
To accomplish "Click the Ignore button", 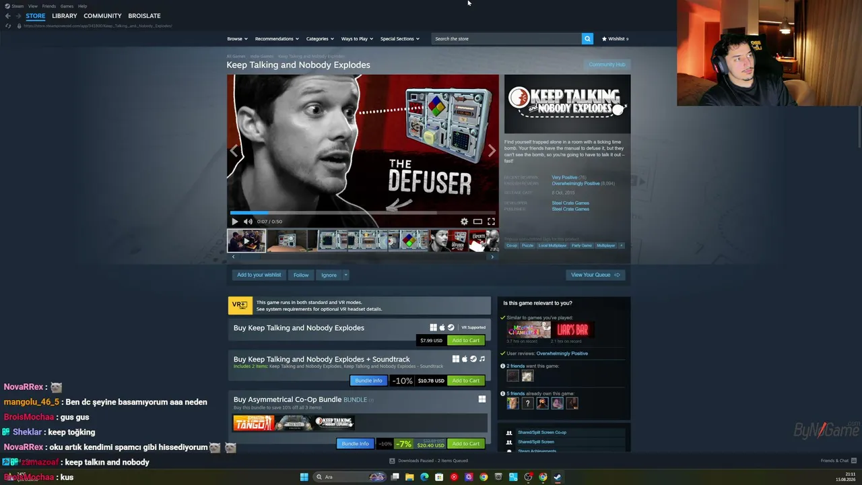I will pos(329,275).
